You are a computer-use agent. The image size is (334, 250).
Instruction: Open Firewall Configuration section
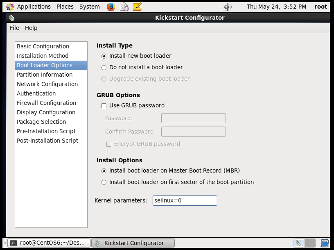point(51,103)
